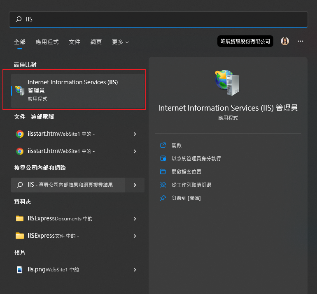The image size is (317, 294).
Task: Click Chrome icon of first iisstart.htm result
Action: click(20, 134)
